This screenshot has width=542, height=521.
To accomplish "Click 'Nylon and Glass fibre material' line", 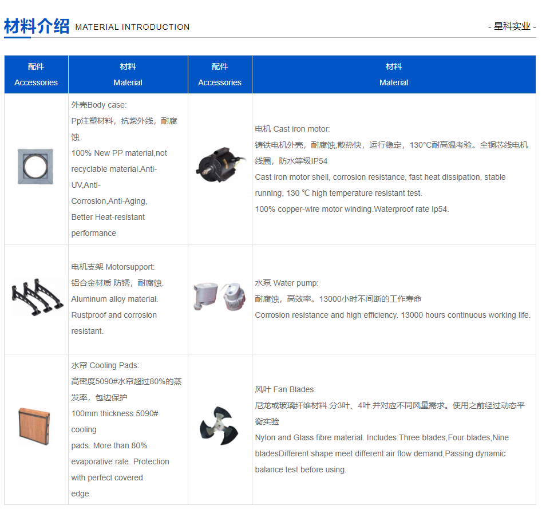I will pos(382,437).
